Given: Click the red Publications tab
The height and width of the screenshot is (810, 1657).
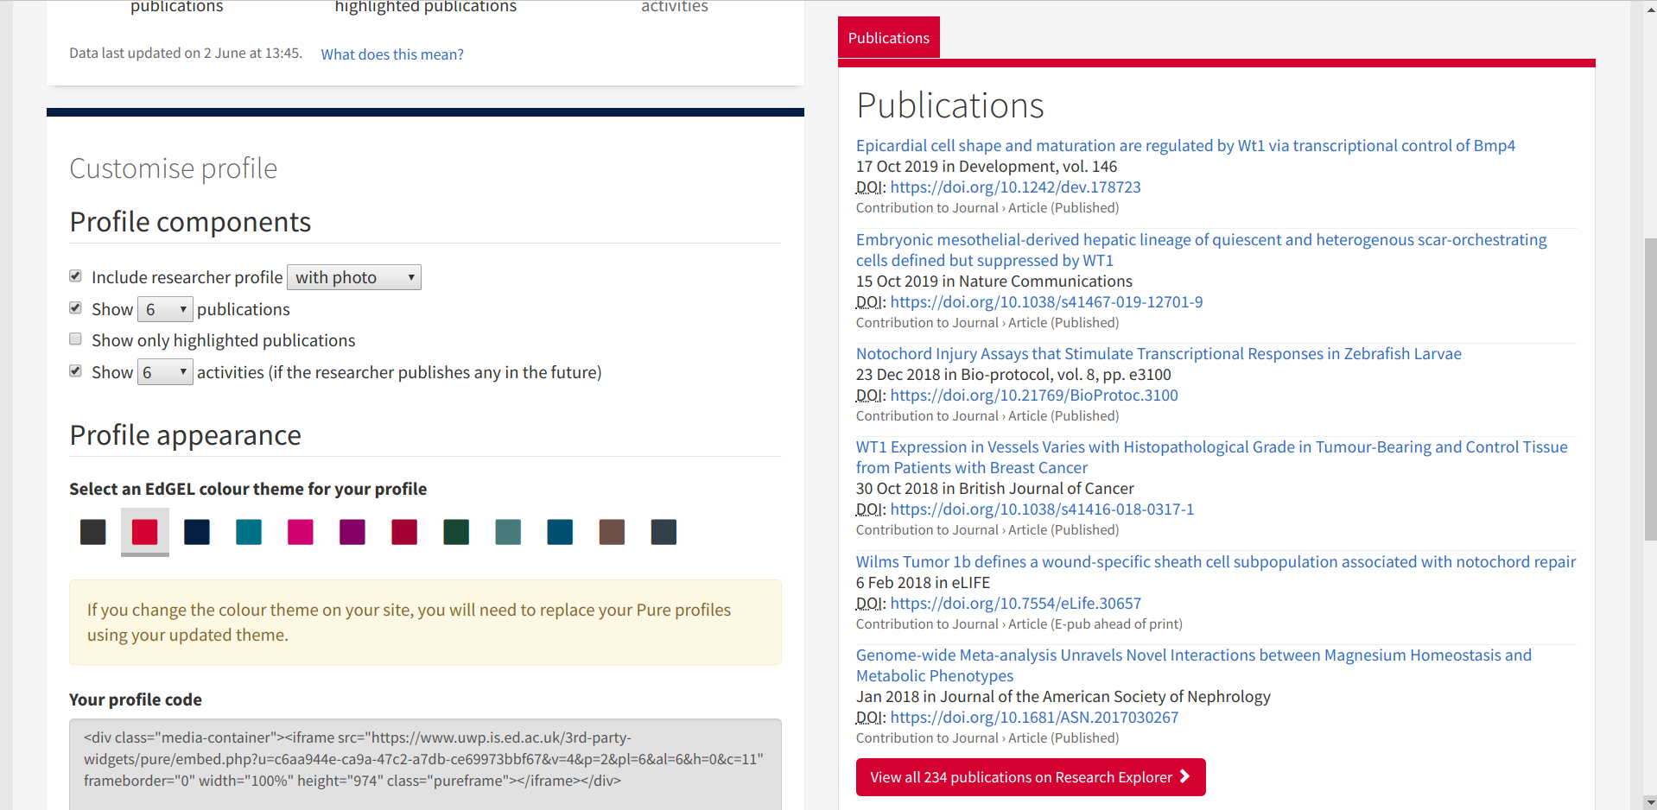Looking at the screenshot, I should click(x=888, y=38).
